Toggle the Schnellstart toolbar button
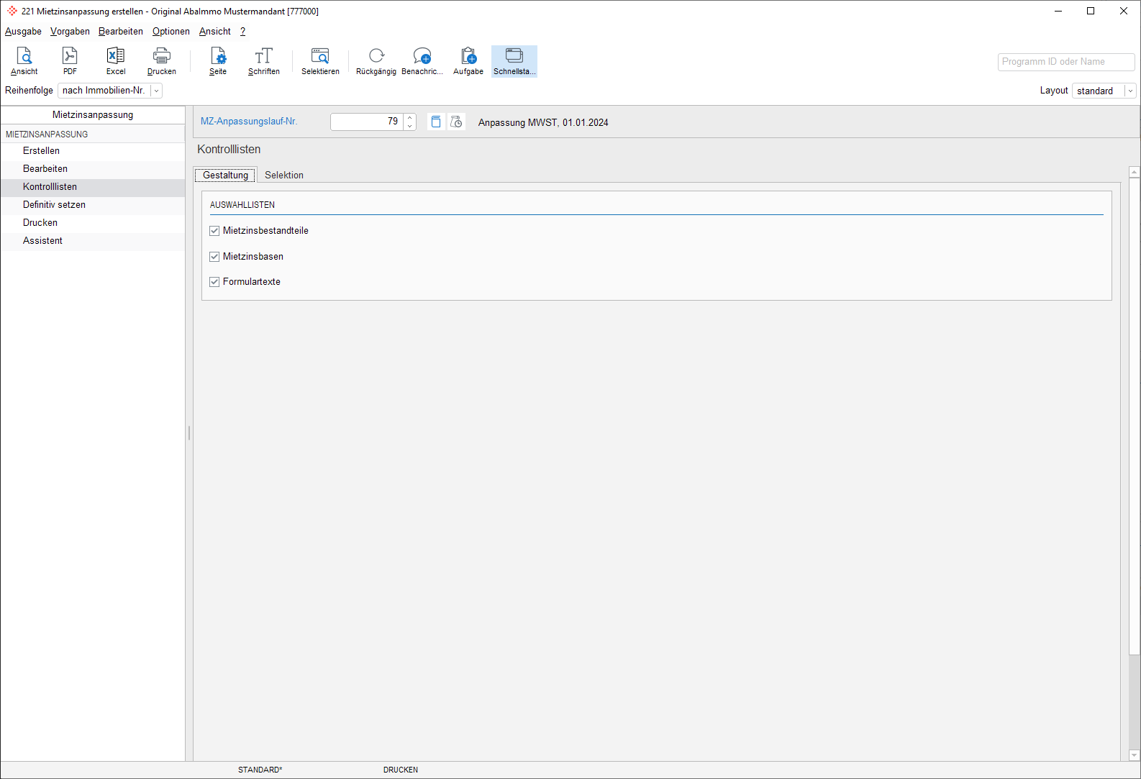 pos(514,61)
